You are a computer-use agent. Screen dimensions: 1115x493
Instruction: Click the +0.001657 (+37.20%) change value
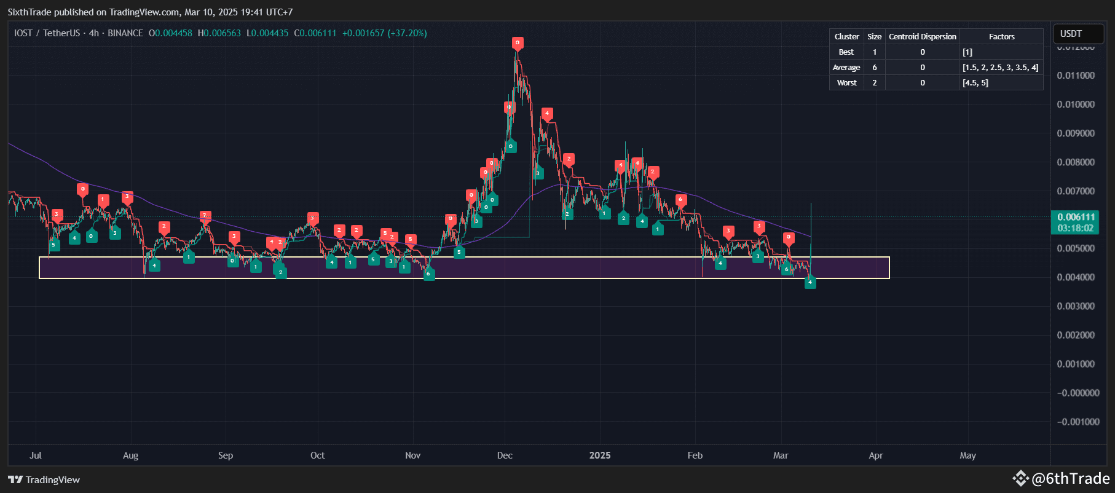pos(385,33)
